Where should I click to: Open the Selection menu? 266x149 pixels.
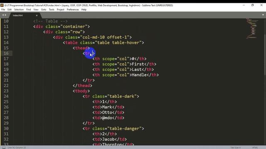click(19, 10)
